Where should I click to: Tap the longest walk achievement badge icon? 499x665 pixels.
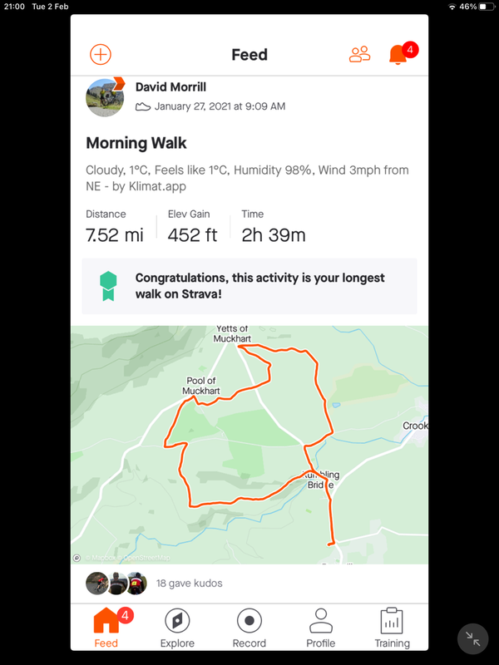[x=107, y=285]
